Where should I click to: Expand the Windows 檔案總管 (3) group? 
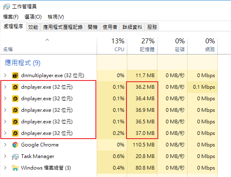pos(5,168)
